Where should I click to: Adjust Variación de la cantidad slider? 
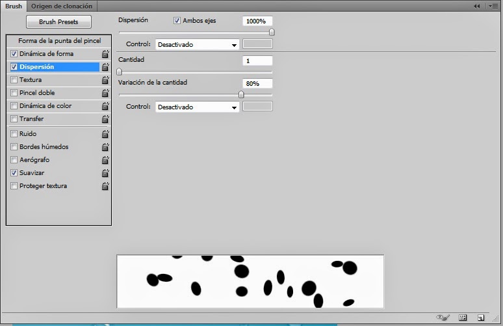point(241,94)
